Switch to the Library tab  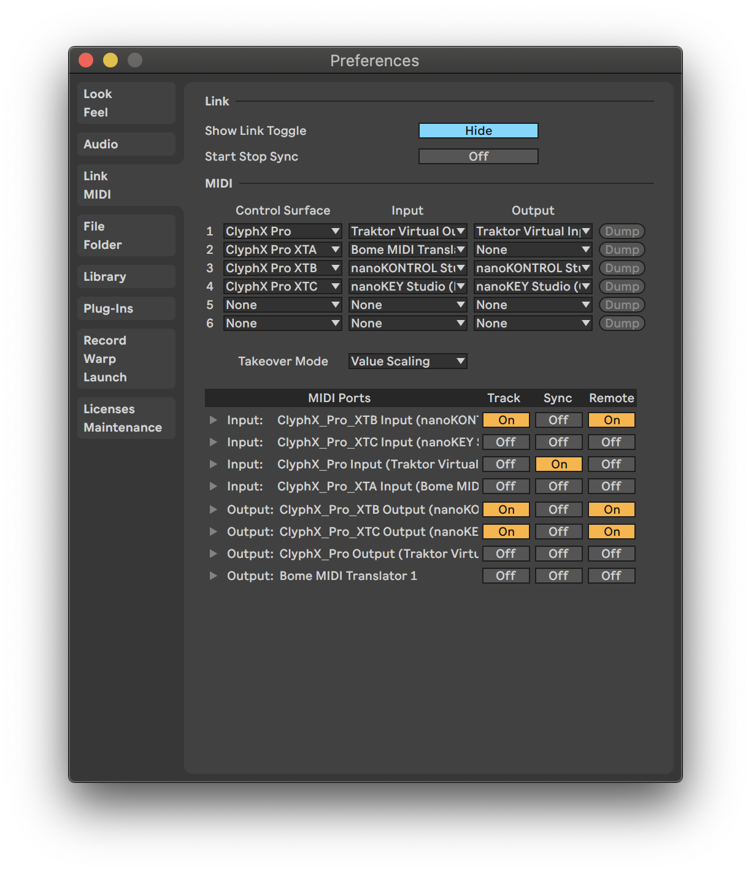(126, 276)
